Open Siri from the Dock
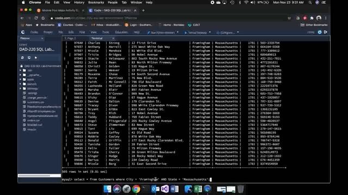 117,189
